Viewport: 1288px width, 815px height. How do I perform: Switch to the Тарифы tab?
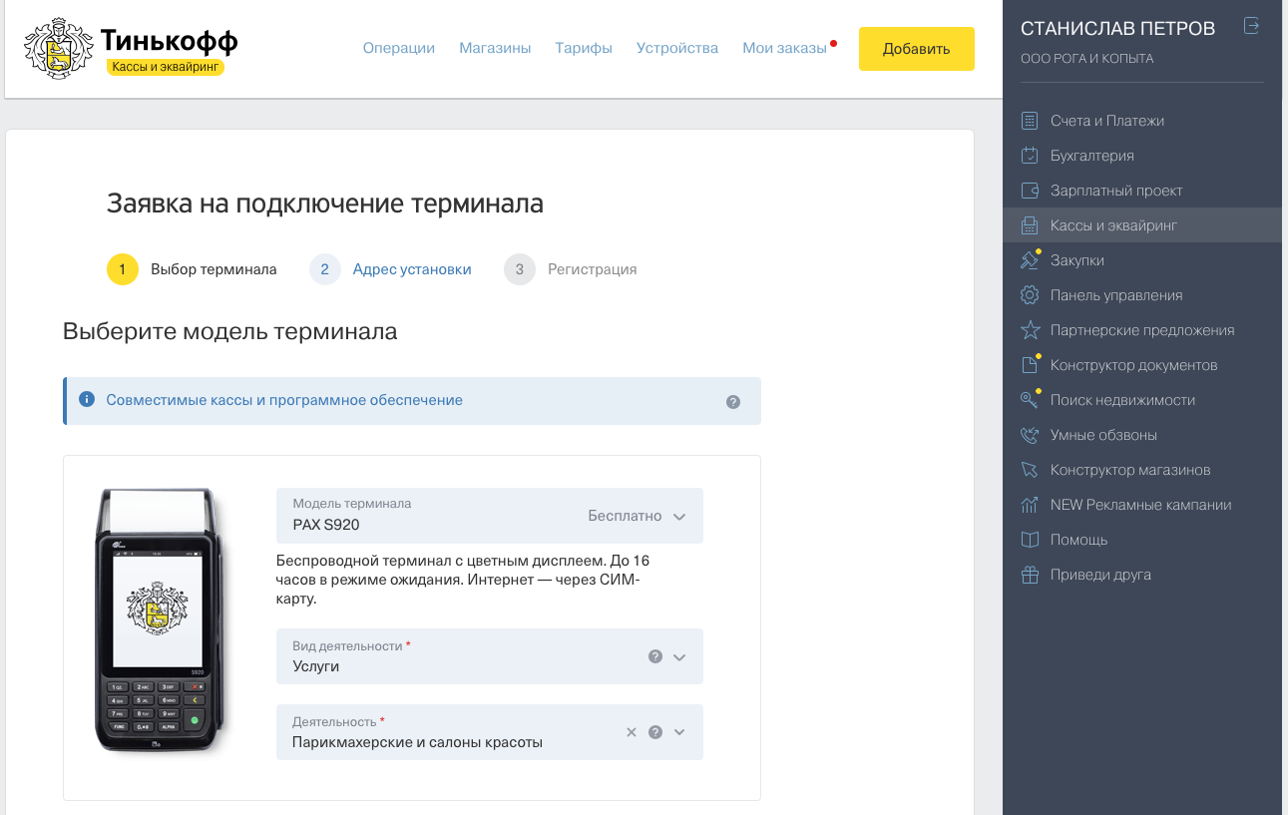coord(583,47)
